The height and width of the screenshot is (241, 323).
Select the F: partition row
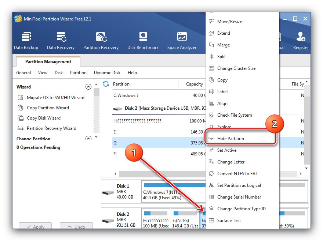coord(159,154)
